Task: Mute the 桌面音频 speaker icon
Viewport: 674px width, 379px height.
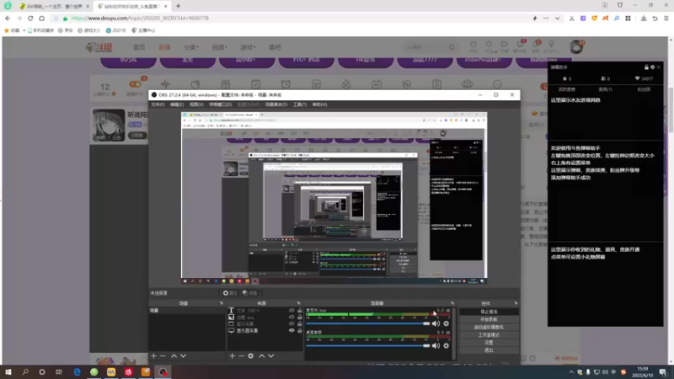Action: click(x=436, y=345)
